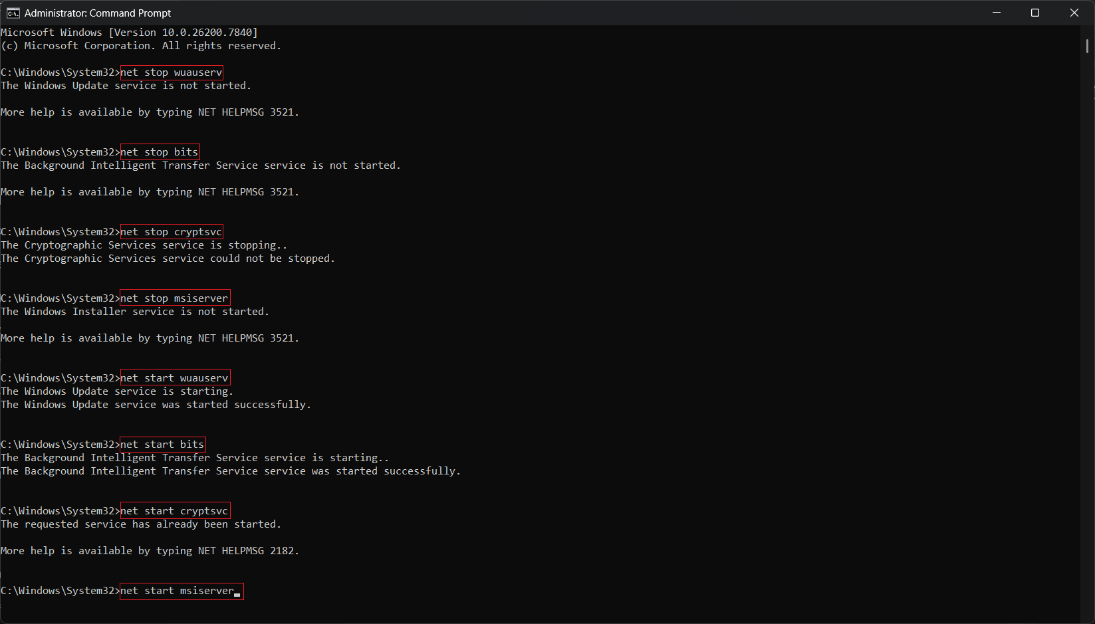Click 'requested service has already been started' message
The image size is (1095, 624).
pyautogui.click(x=141, y=524)
